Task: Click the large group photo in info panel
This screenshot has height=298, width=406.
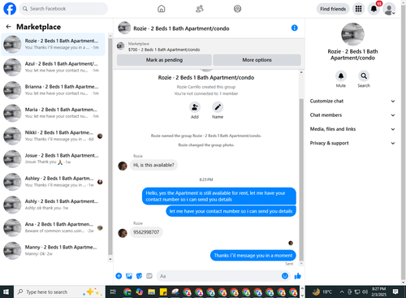Action: [x=352, y=34]
